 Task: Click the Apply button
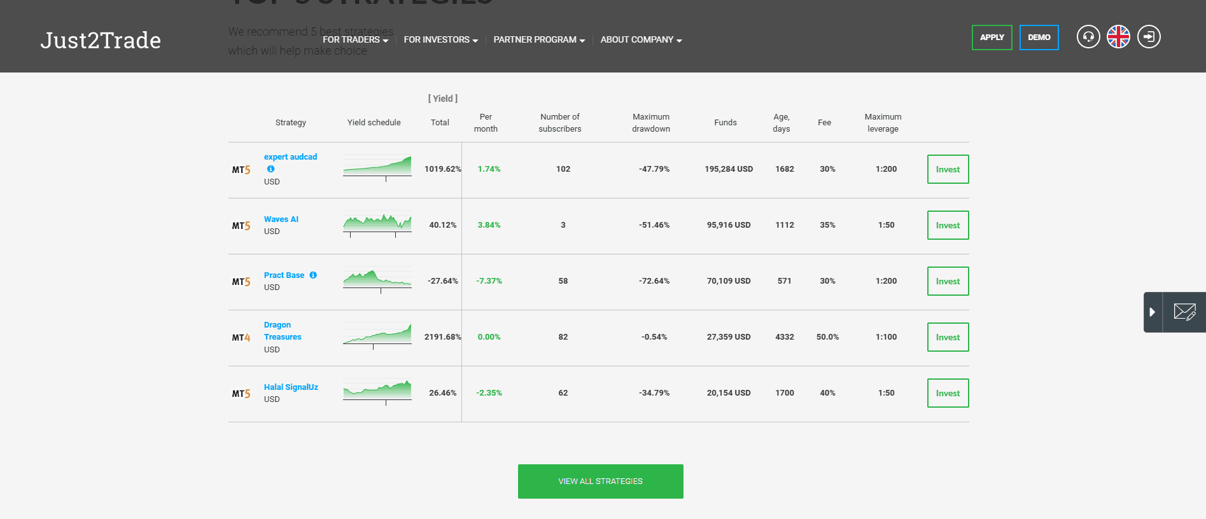coord(992,38)
